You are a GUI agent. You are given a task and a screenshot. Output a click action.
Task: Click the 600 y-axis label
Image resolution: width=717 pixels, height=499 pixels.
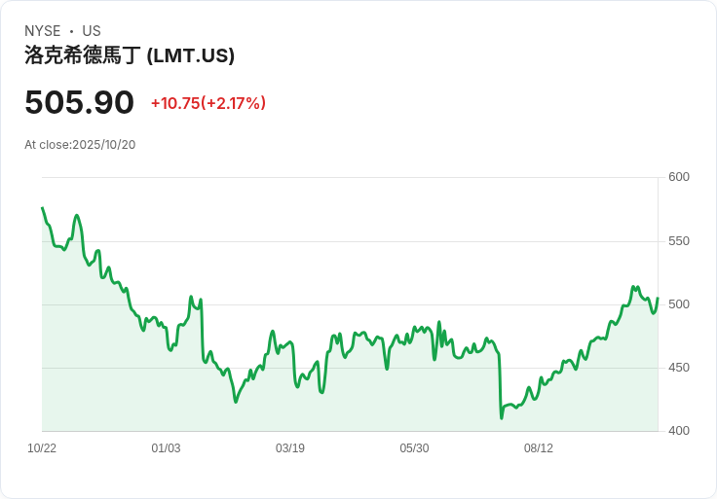pos(678,177)
